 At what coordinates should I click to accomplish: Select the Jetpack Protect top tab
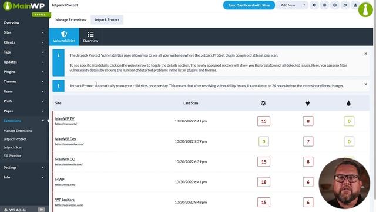(107, 19)
